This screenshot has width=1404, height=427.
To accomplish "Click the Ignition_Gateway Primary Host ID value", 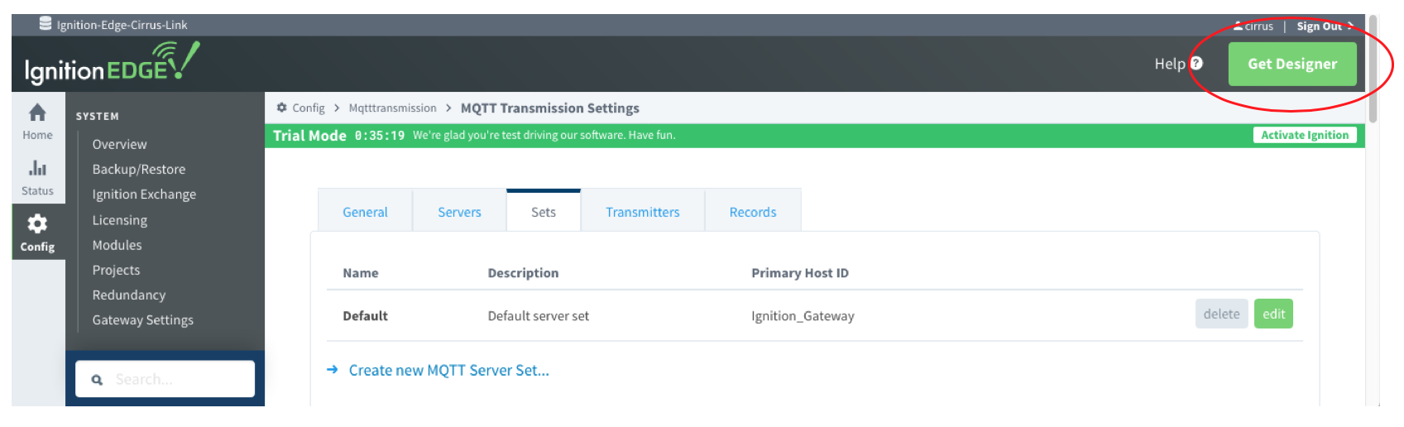I will 803,315.
